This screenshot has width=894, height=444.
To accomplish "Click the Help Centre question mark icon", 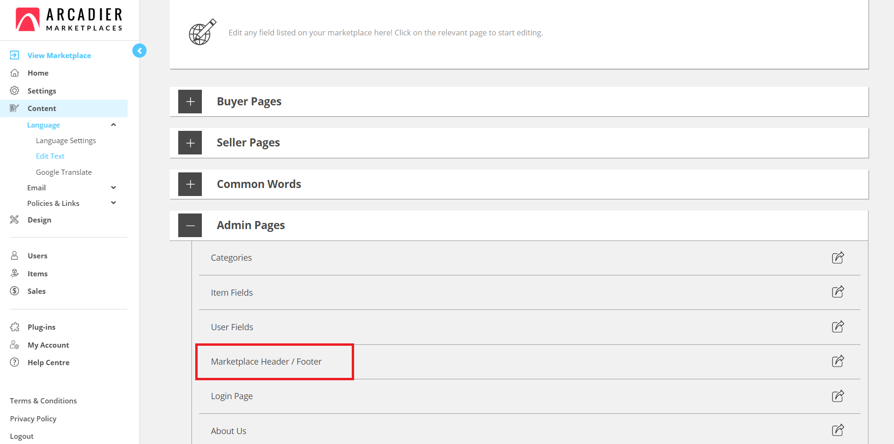I will tap(15, 362).
